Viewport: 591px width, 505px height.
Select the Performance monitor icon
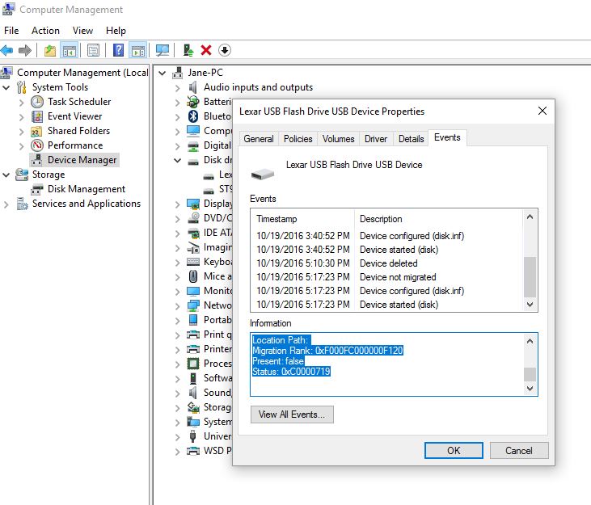point(37,145)
